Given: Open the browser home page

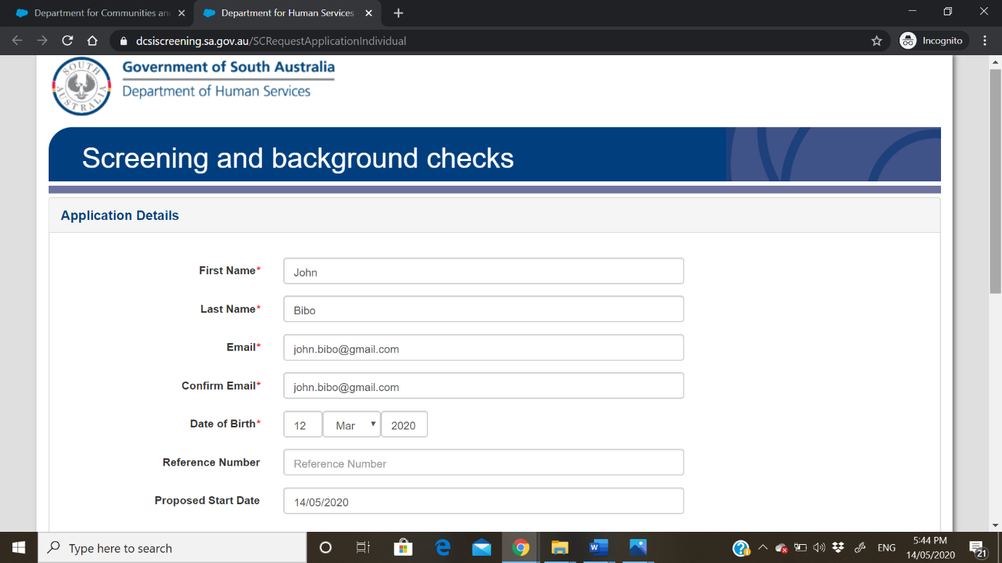Looking at the screenshot, I should (92, 41).
